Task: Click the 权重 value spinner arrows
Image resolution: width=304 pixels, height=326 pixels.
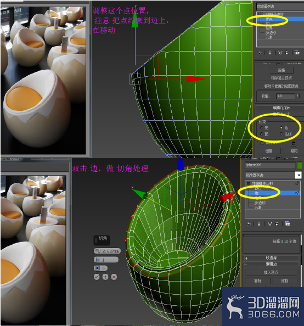Action: [x=297, y=96]
